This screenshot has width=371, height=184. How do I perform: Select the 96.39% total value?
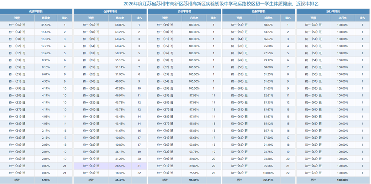click(194, 180)
